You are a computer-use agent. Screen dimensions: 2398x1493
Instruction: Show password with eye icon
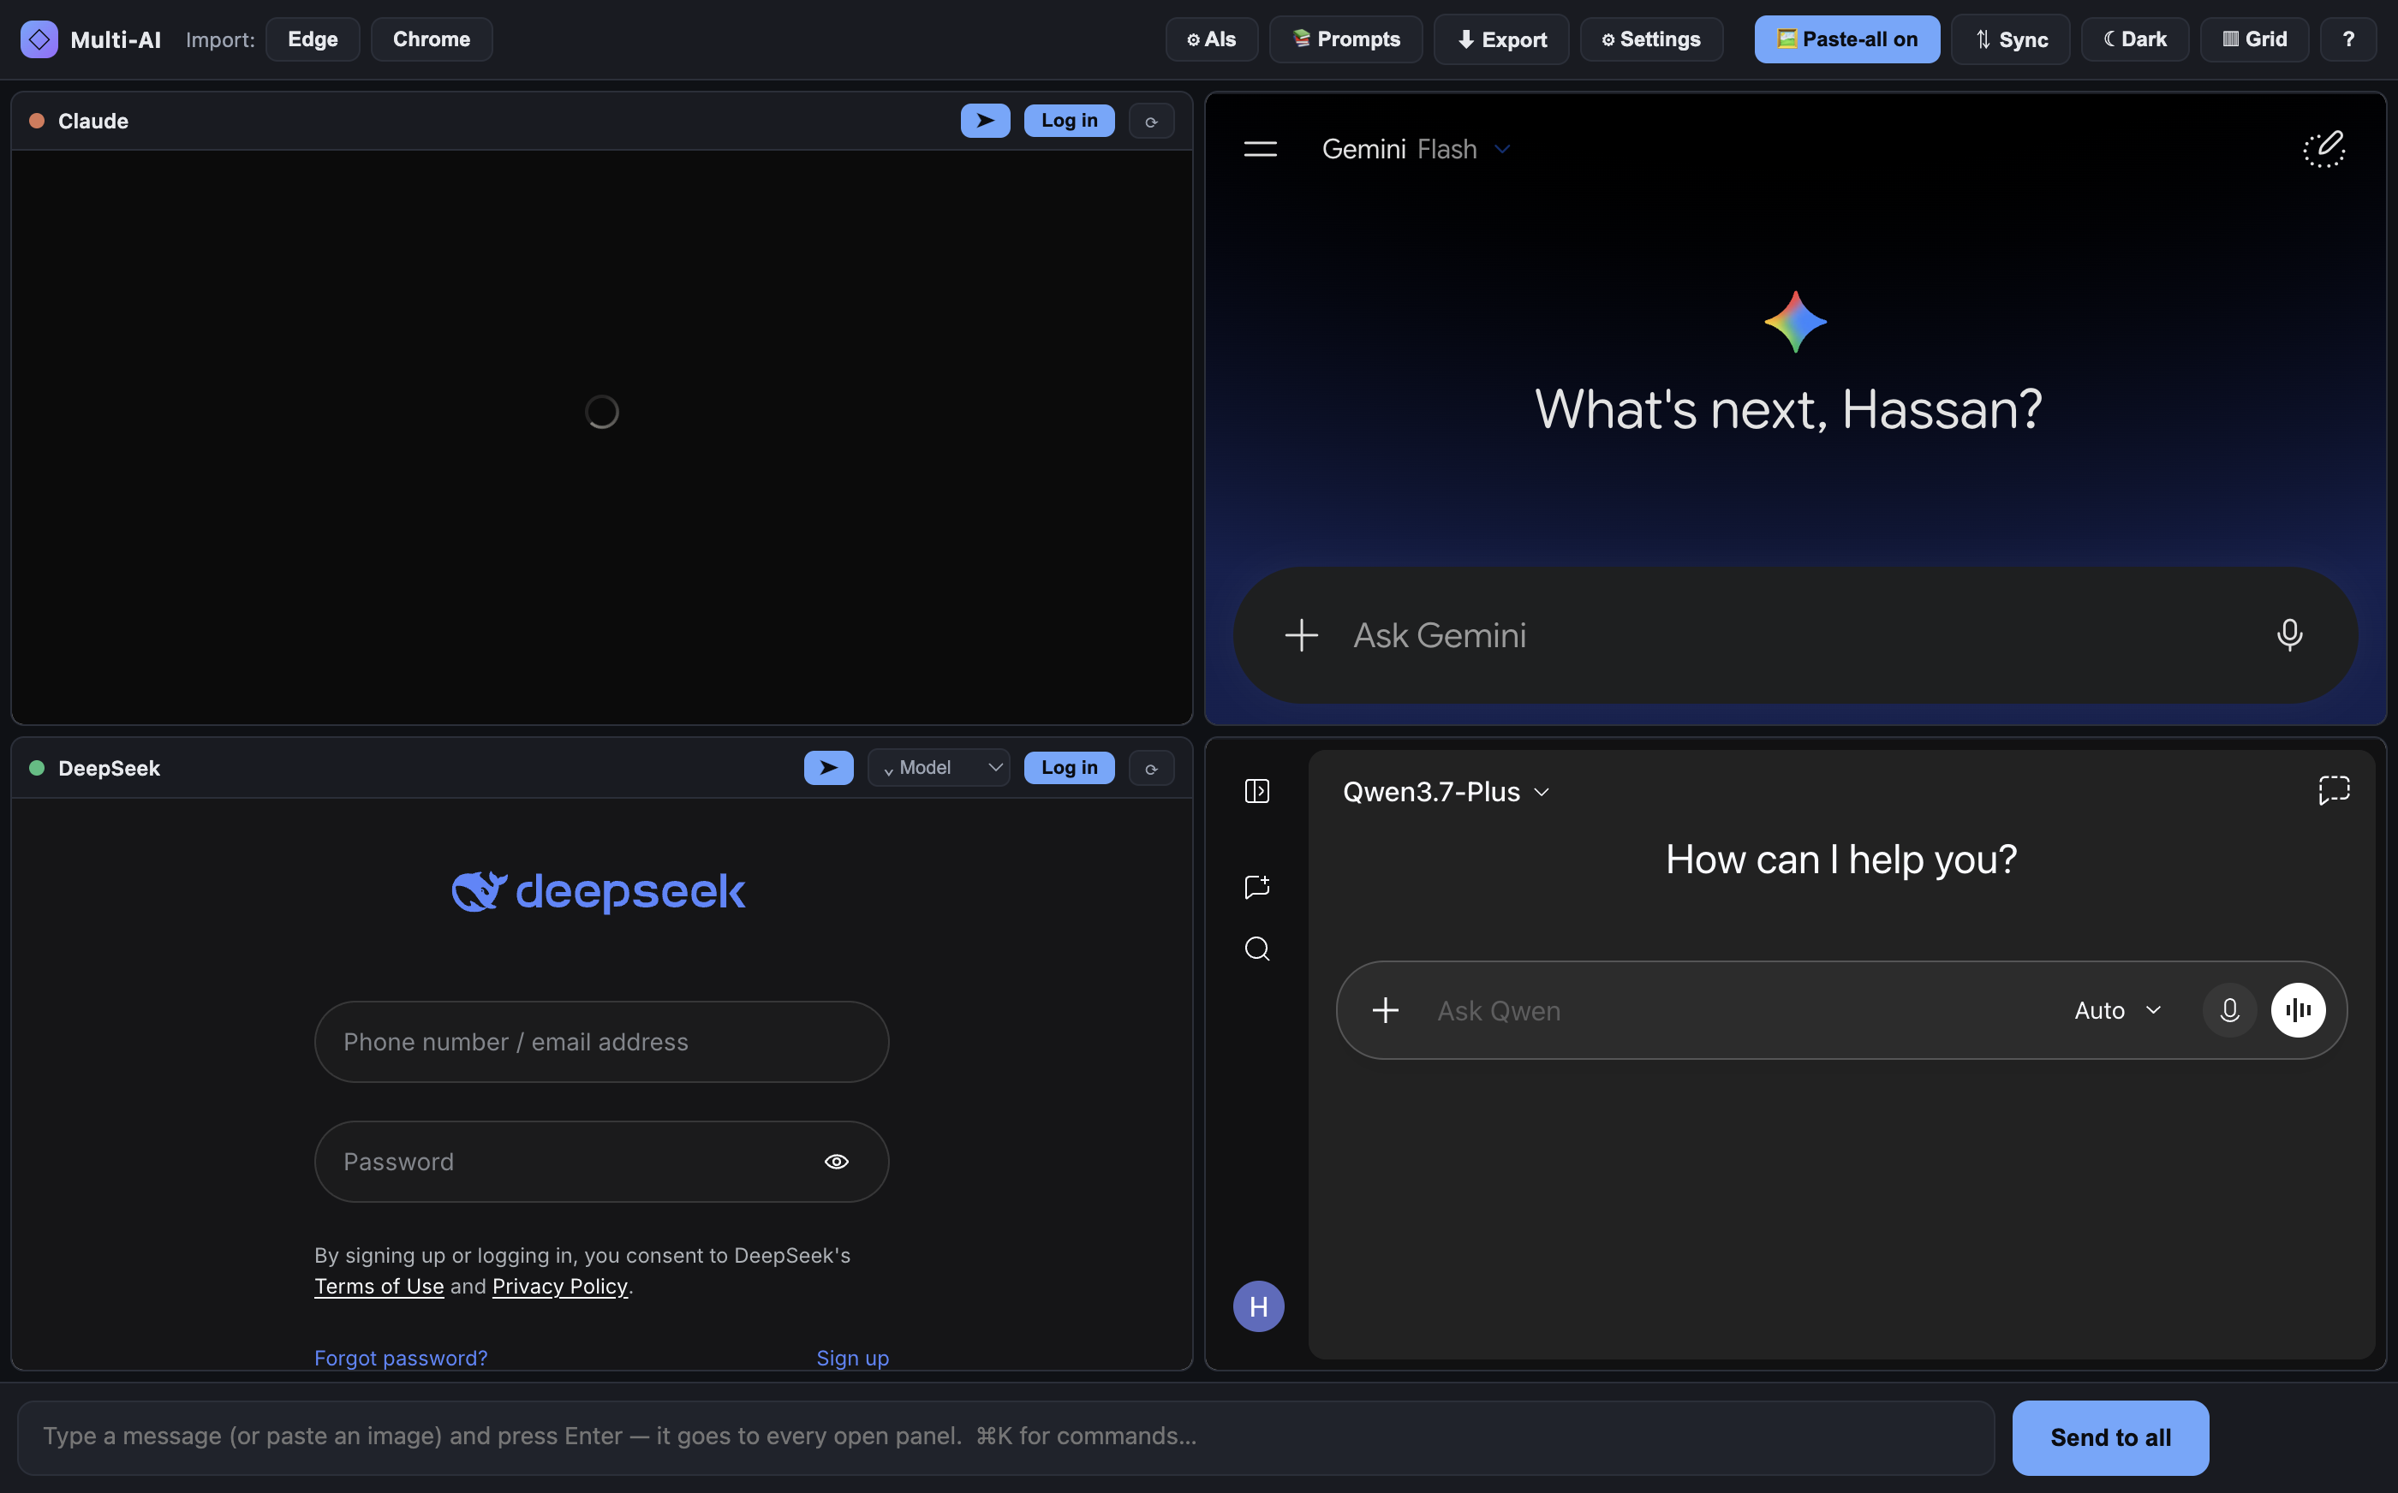[x=837, y=1161]
